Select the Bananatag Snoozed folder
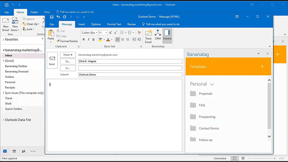Image resolution: width=288 pixels, height=162 pixels. tap(17, 71)
